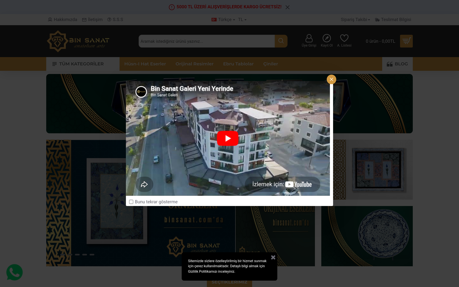Open the shopping cart icon
This screenshot has height=287, width=459.
click(406, 41)
